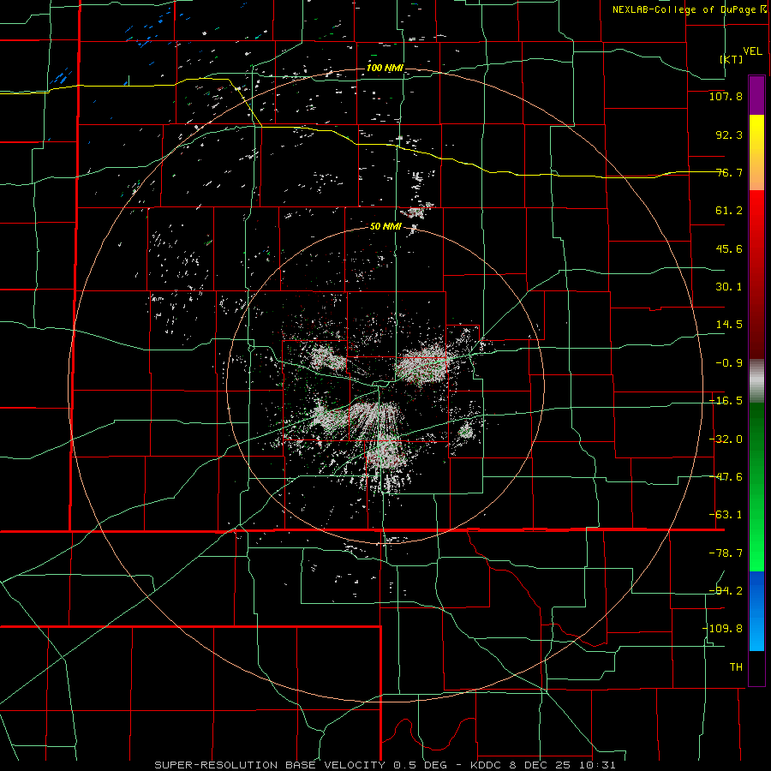
Task: Select the -63.1 scale value
Action: coord(726,515)
